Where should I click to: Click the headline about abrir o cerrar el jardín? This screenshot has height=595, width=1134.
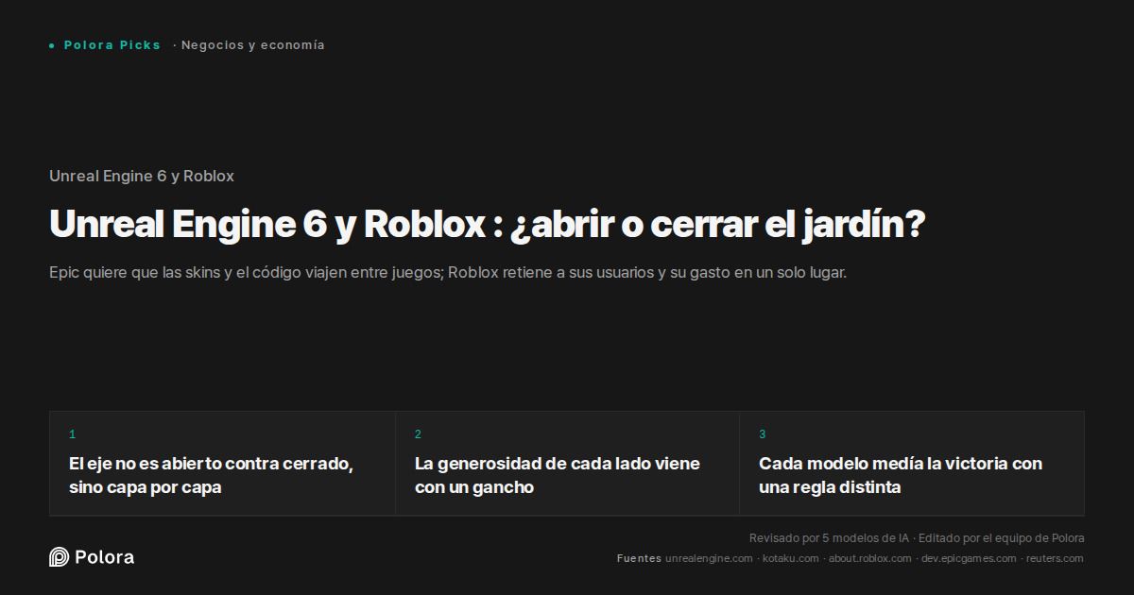pos(487,225)
